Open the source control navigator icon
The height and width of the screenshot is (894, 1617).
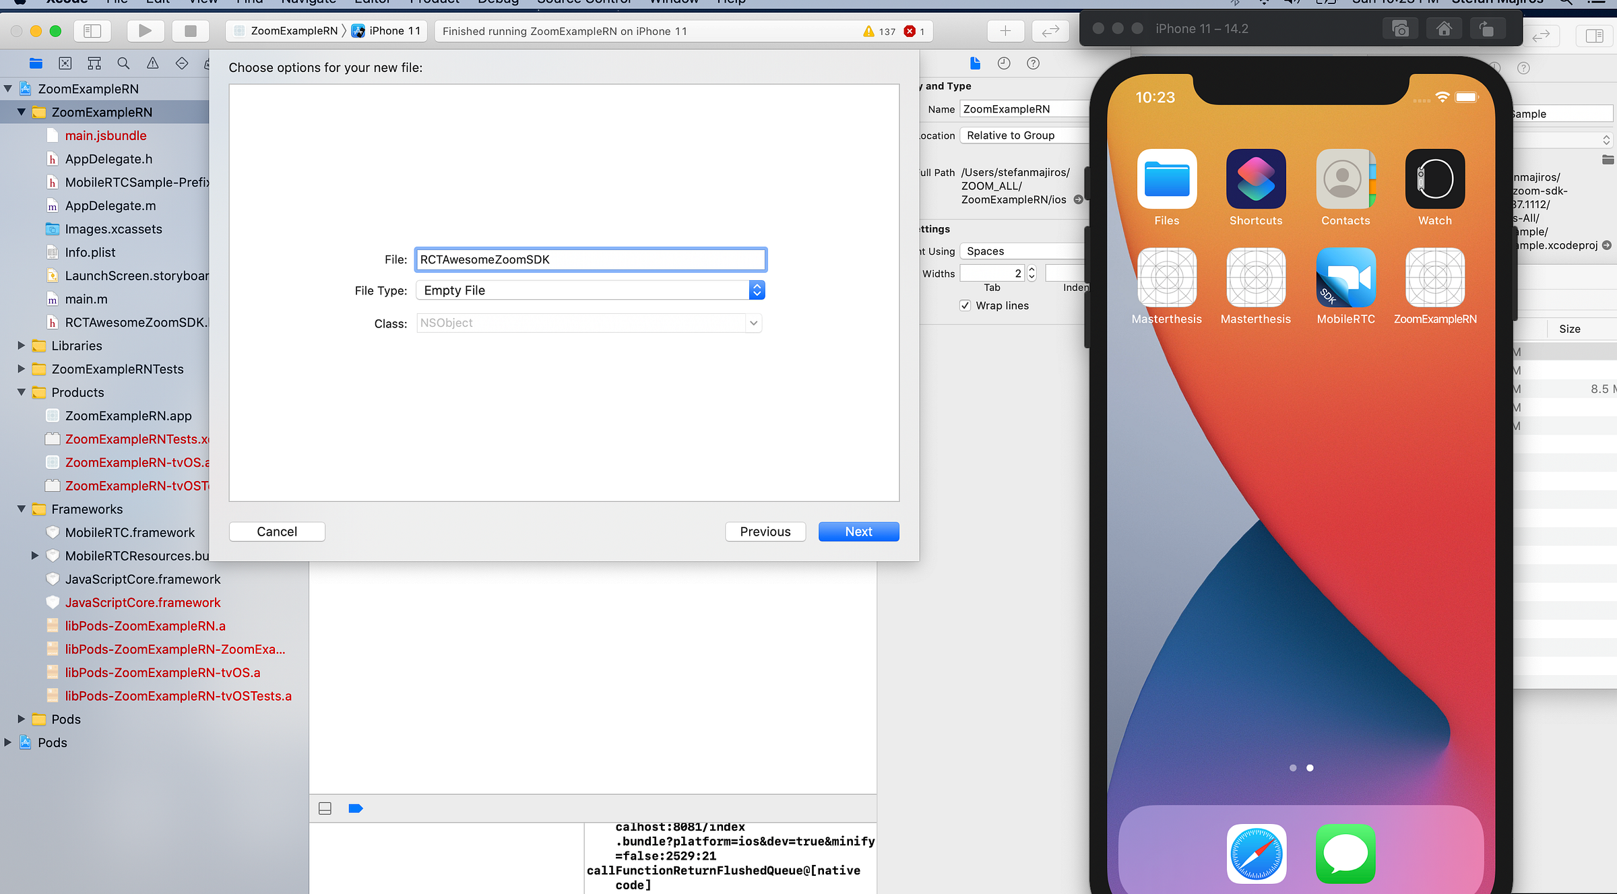point(65,63)
